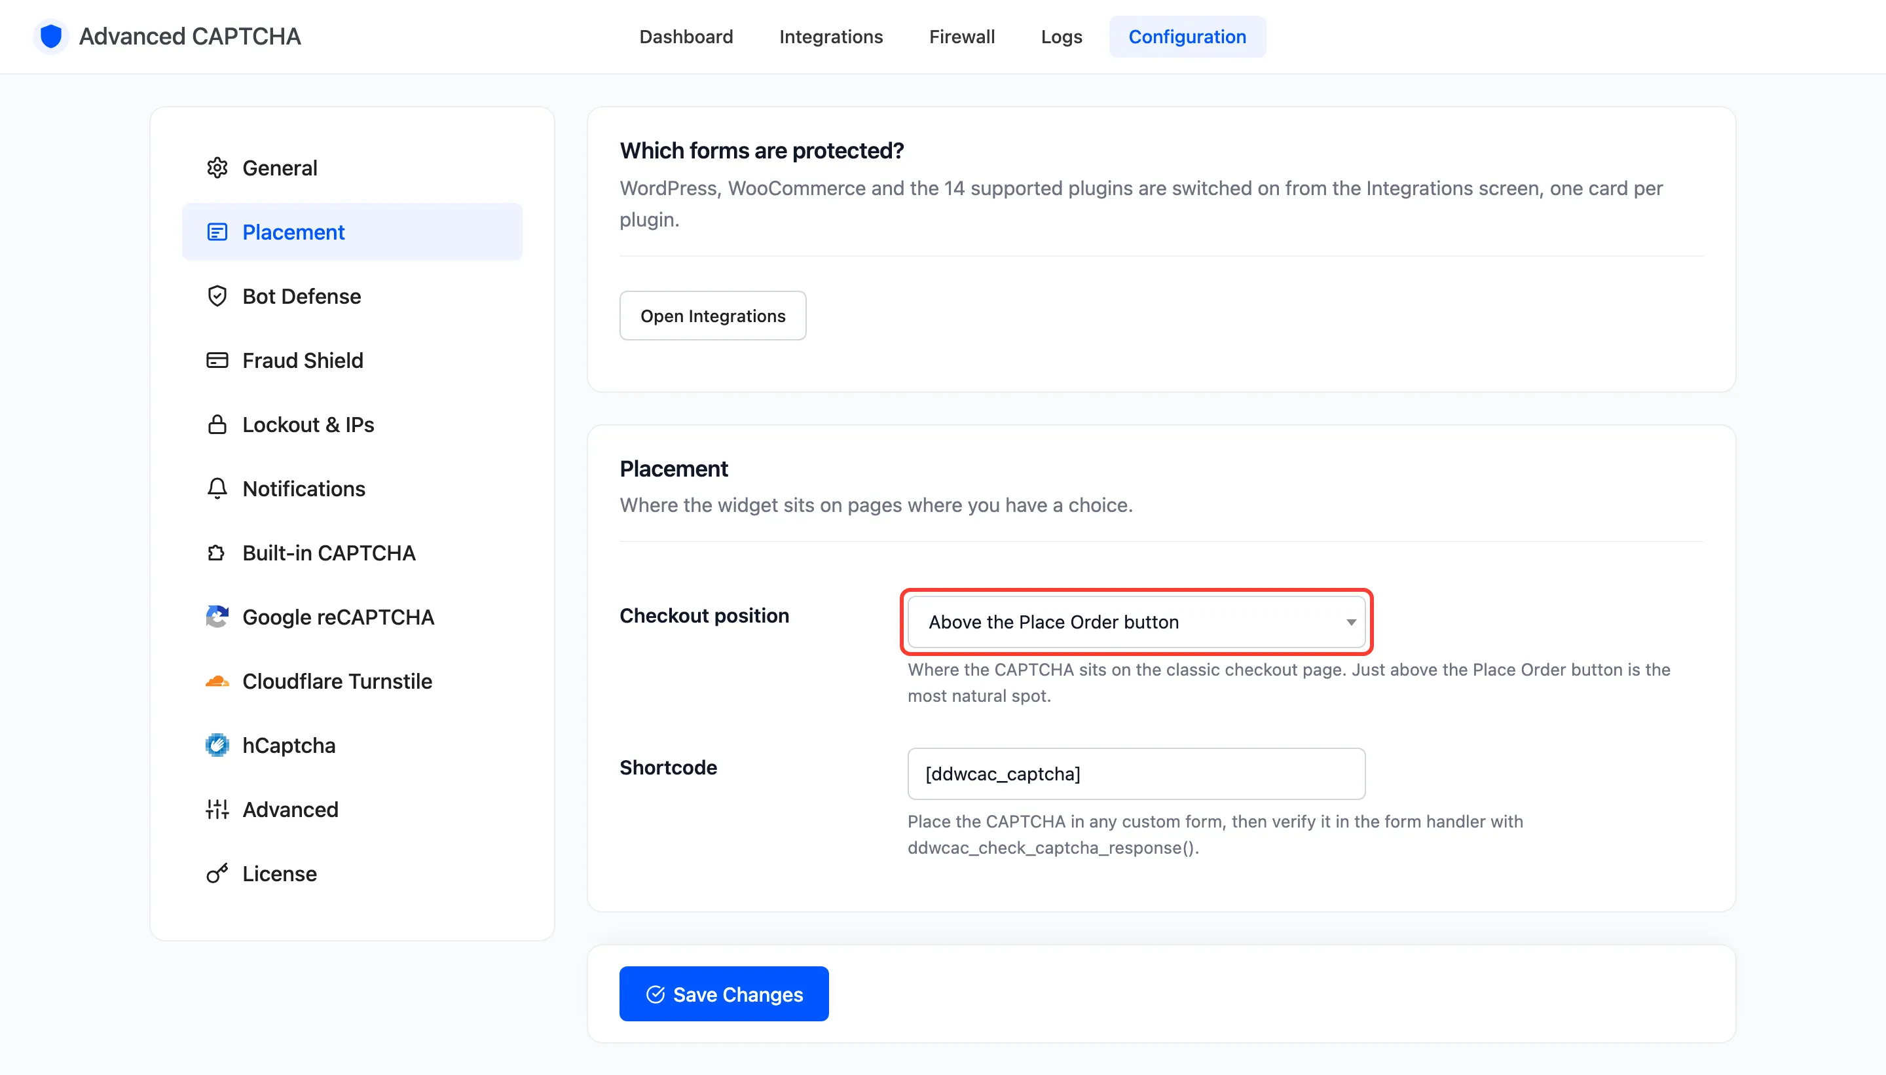Open Google reCAPTCHA settings label
This screenshot has height=1075, width=1886.
pos(338,617)
